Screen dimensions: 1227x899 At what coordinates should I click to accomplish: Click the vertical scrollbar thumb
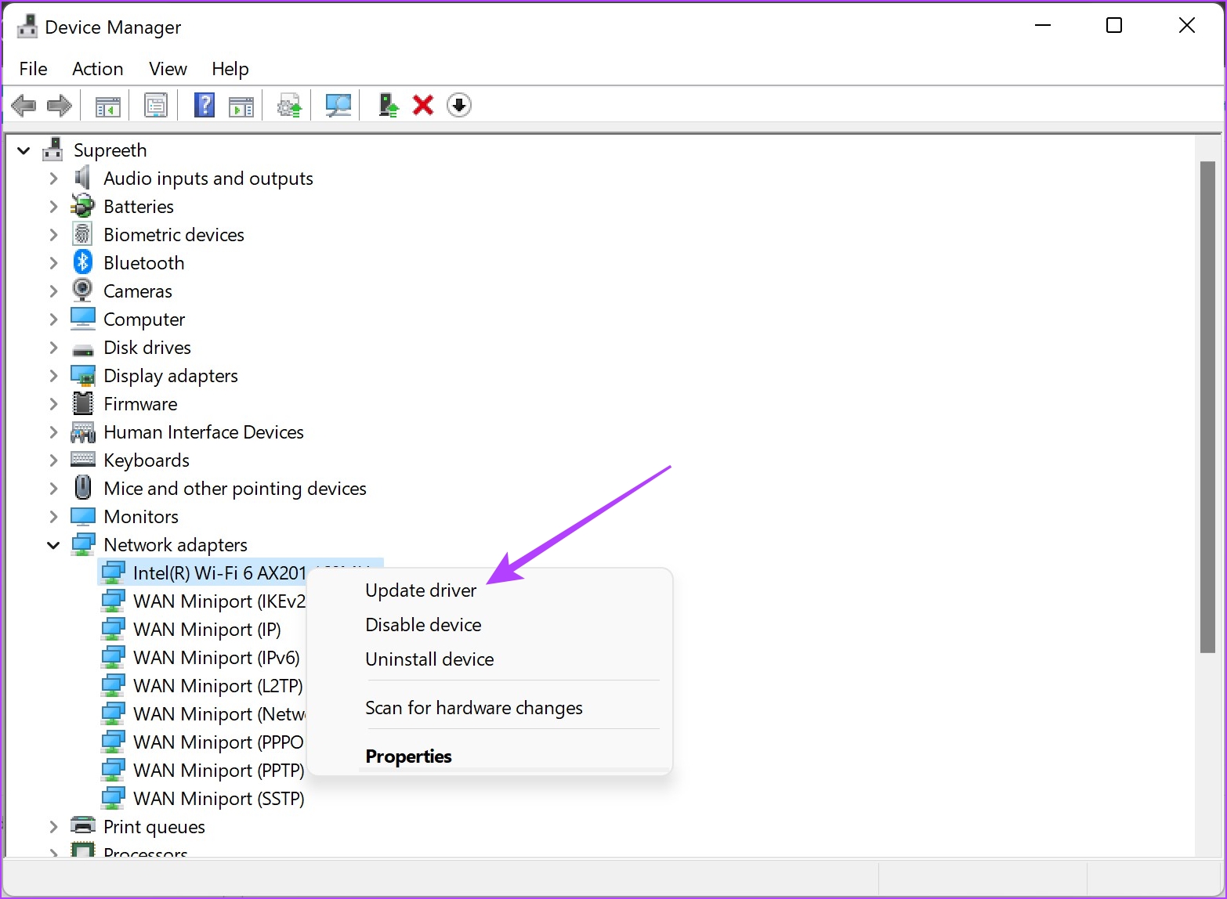[x=1207, y=407]
